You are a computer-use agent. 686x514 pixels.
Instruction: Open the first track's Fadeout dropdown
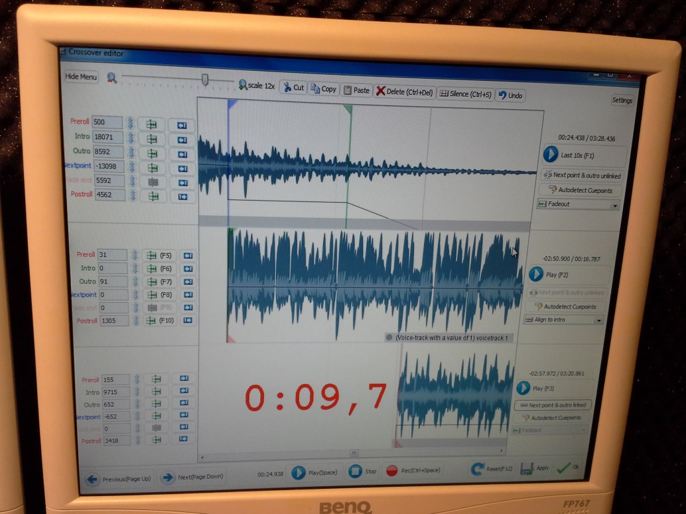(578, 205)
